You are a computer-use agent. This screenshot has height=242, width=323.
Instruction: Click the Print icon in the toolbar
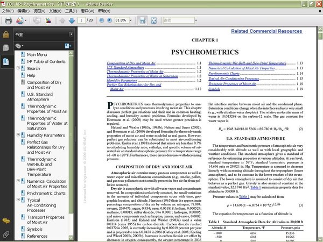coord(8,20)
